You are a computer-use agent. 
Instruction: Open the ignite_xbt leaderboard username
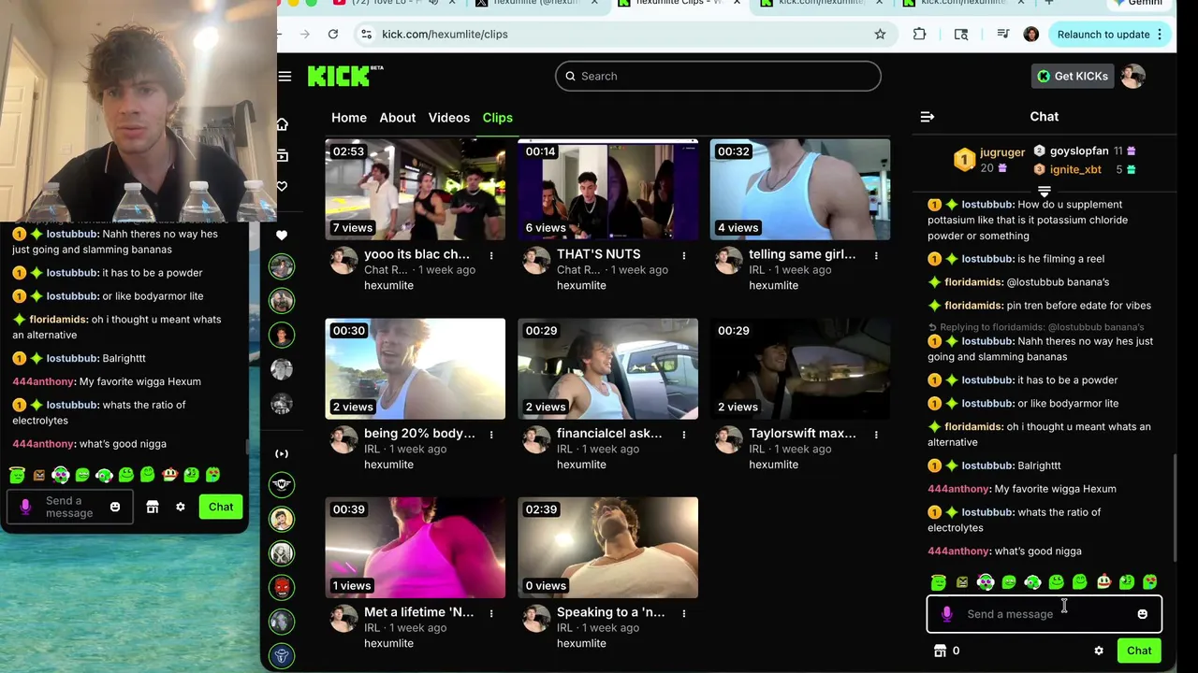pyautogui.click(x=1075, y=169)
